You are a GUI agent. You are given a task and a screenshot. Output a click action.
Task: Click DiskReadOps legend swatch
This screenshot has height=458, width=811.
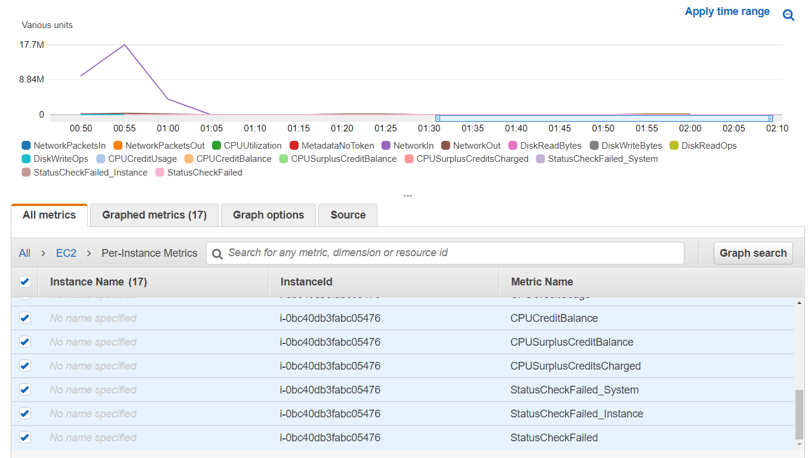click(674, 146)
